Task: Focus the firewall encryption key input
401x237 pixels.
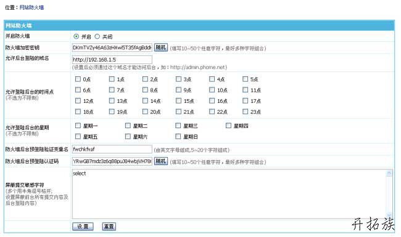Action: click(112, 47)
